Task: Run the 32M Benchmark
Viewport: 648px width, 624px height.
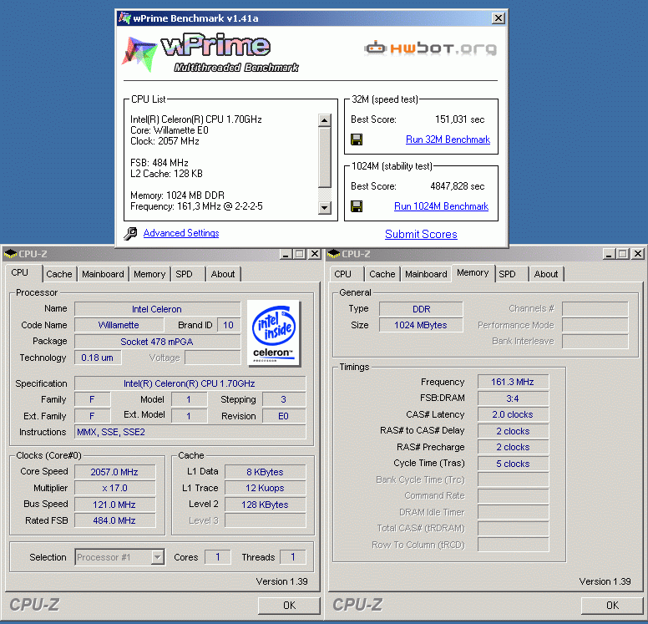Action: tap(448, 140)
